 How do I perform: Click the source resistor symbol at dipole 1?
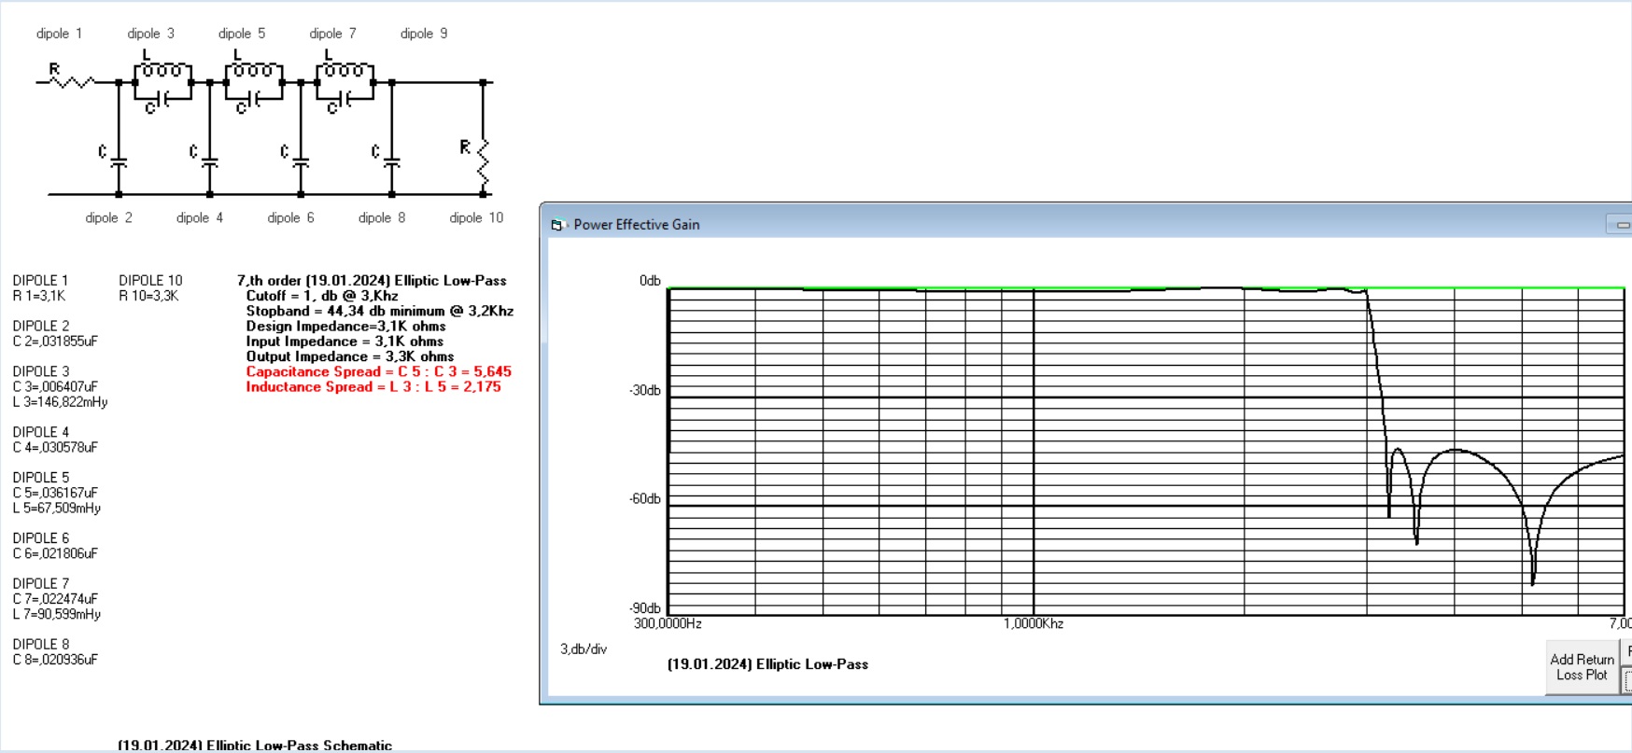pyautogui.click(x=72, y=82)
